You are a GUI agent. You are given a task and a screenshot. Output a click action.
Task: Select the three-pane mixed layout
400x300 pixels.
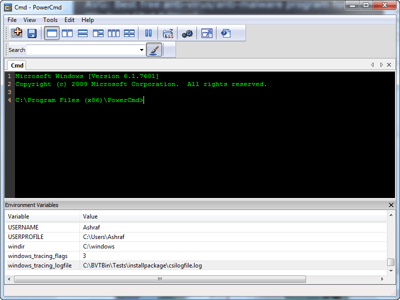click(x=98, y=33)
